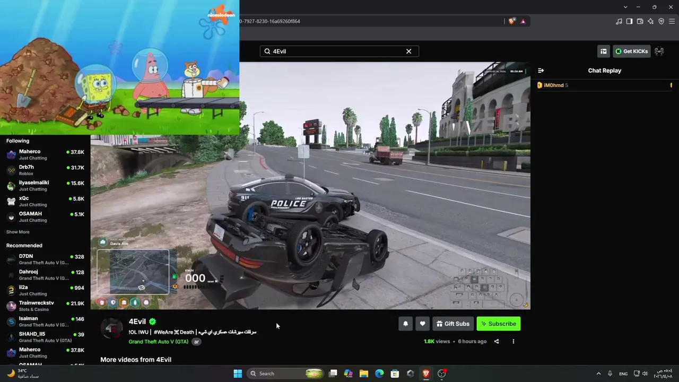Open the three-dot more options menu
The image size is (679, 382).
513,341
